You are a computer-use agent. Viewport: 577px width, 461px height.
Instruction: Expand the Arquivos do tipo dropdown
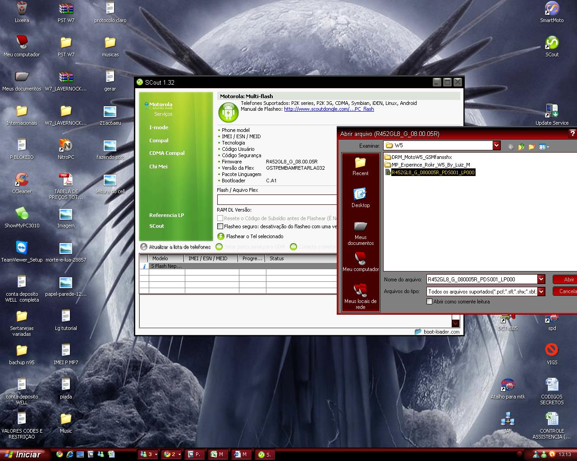[541, 291]
